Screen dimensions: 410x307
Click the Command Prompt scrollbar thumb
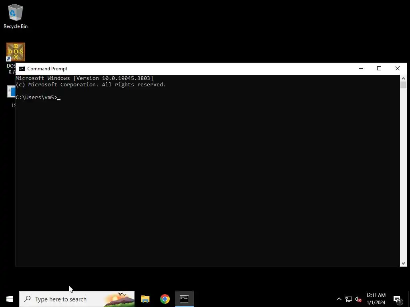point(403,85)
